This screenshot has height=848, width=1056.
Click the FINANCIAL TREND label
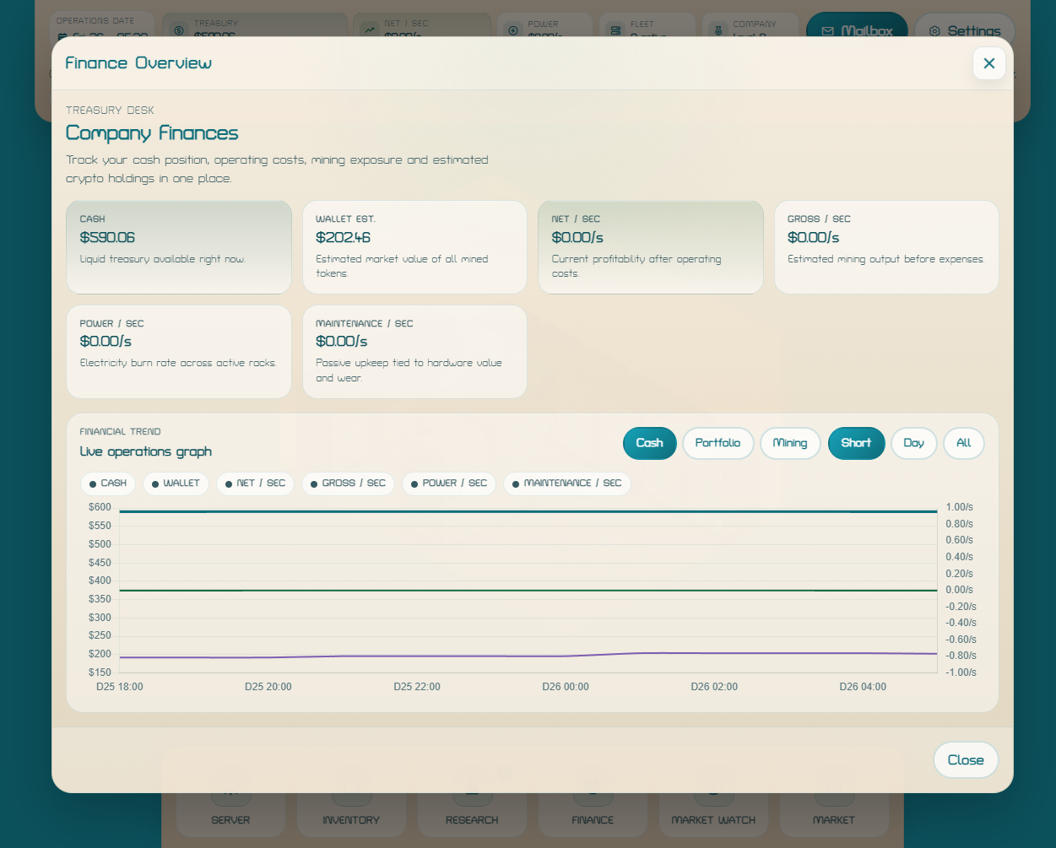click(120, 432)
